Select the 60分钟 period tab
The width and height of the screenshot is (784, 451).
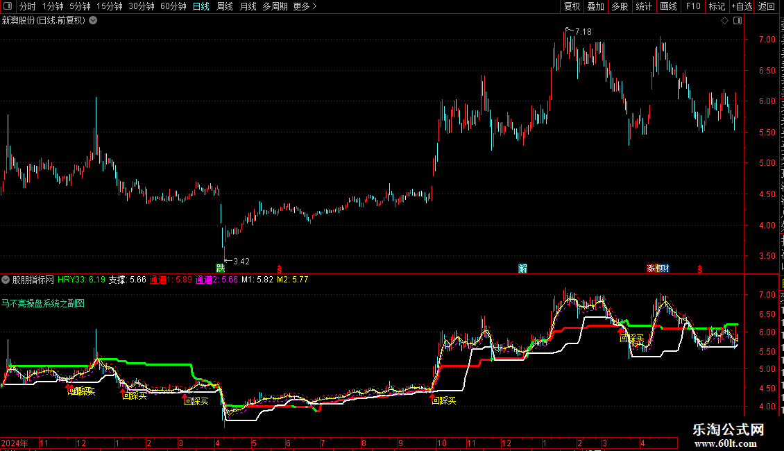pos(173,6)
